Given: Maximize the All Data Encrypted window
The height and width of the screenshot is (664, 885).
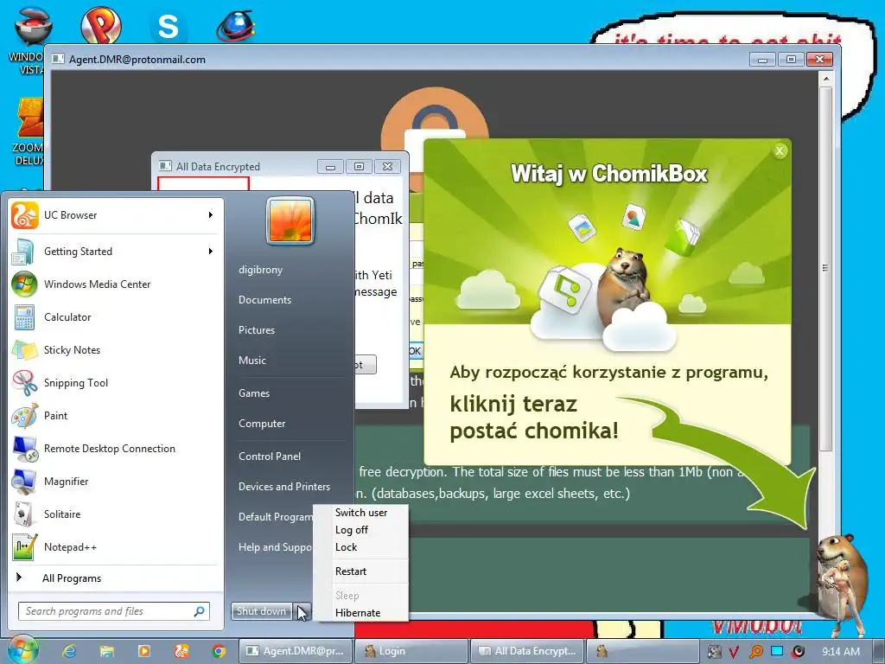Looking at the screenshot, I should [x=359, y=167].
